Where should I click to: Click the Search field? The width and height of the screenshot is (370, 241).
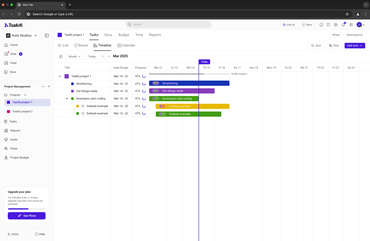click(x=169, y=25)
